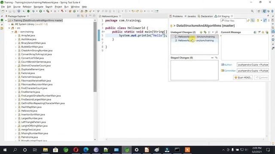Select Helloworld.class in Unstaged Changes
Image resolution: width=275 pixels, height=154 pixels.
click(195, 37)
